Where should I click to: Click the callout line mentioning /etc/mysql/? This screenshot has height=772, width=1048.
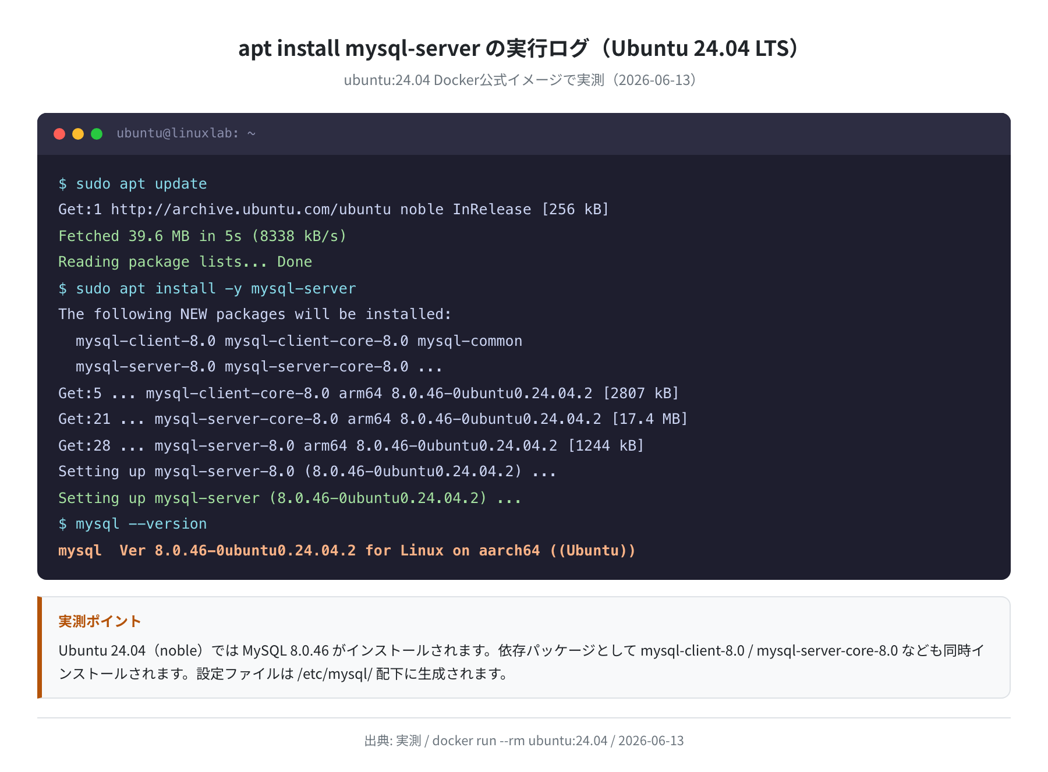point(284,674)
